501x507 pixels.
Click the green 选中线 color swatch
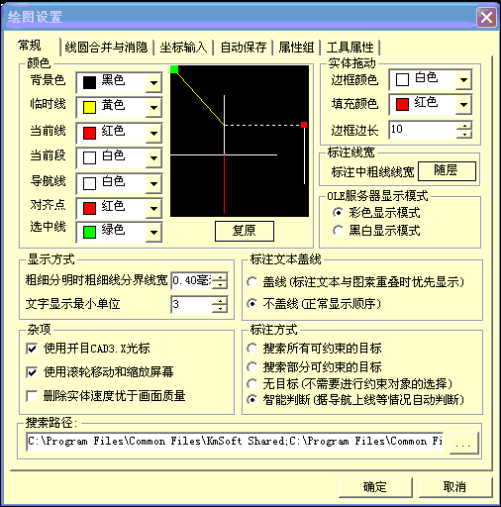(x=89, y=232)
